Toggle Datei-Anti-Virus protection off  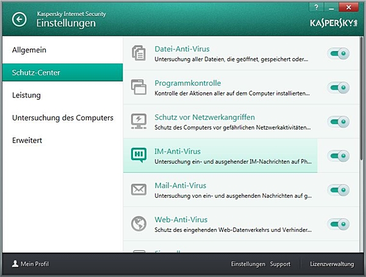point(338,54)
